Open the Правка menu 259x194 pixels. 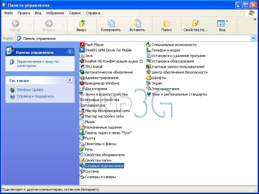24,13
